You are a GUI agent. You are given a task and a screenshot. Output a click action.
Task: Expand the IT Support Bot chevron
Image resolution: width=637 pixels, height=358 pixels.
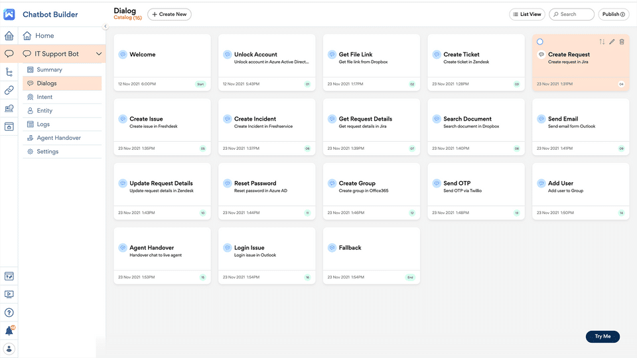99,54
